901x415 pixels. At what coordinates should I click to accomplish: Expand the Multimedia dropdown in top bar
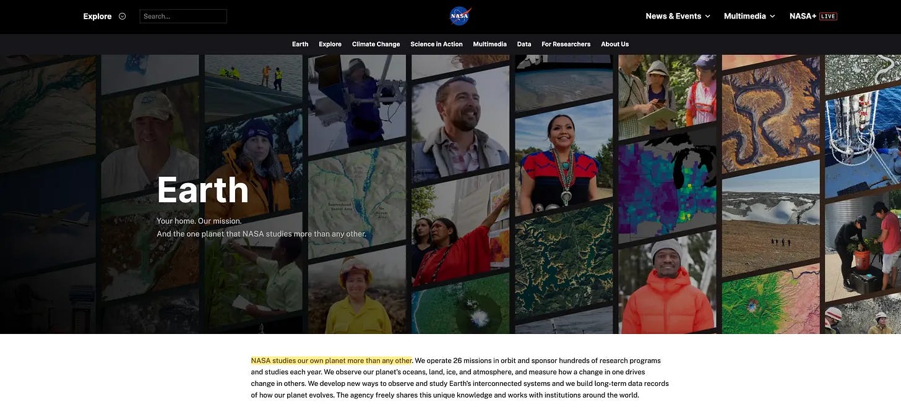coord(749,16)
